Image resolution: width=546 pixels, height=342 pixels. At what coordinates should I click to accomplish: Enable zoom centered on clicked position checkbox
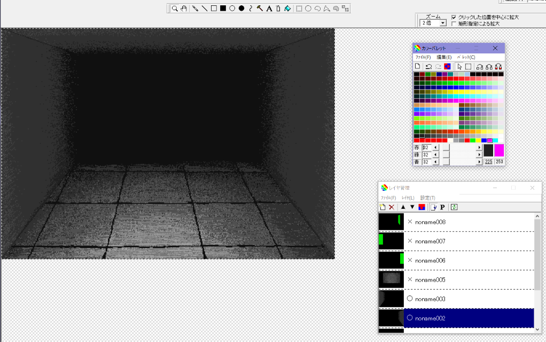(x=454, y=17)
